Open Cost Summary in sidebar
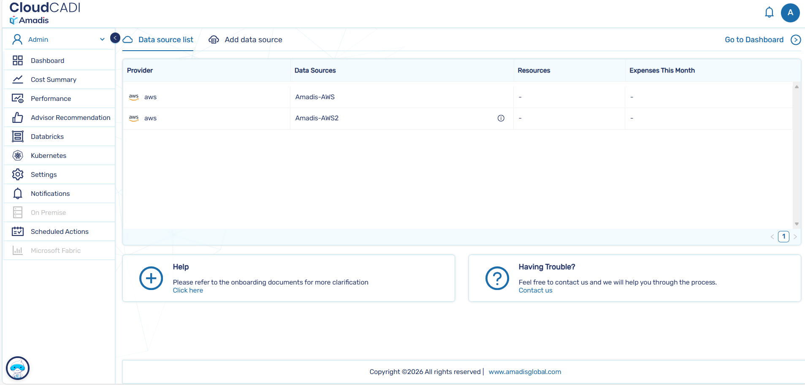The height and width of the screenshot is (385, 805). click(54, 80)
